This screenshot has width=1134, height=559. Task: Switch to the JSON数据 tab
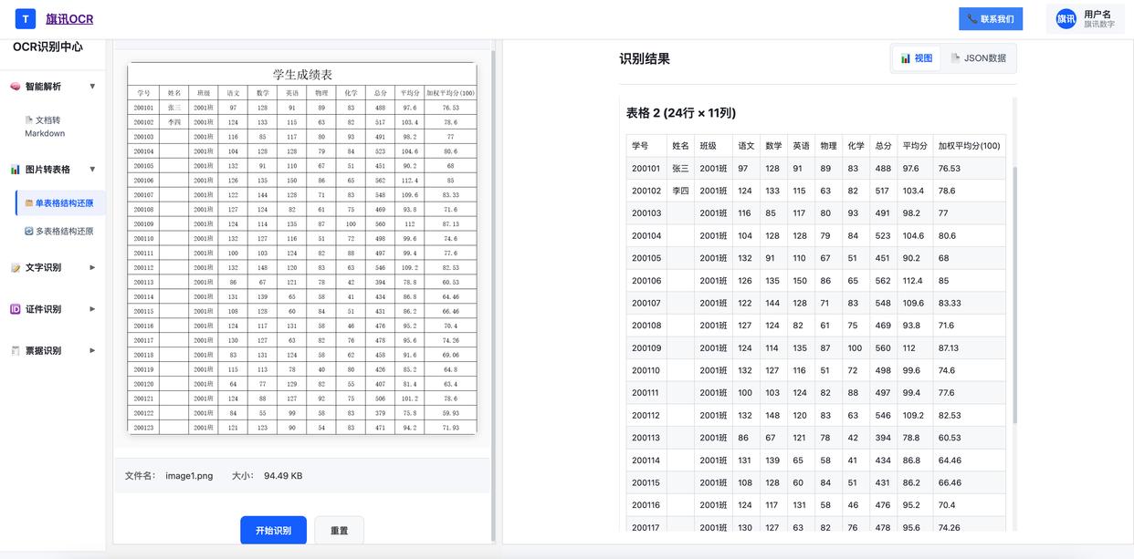(x=978, y=58)
